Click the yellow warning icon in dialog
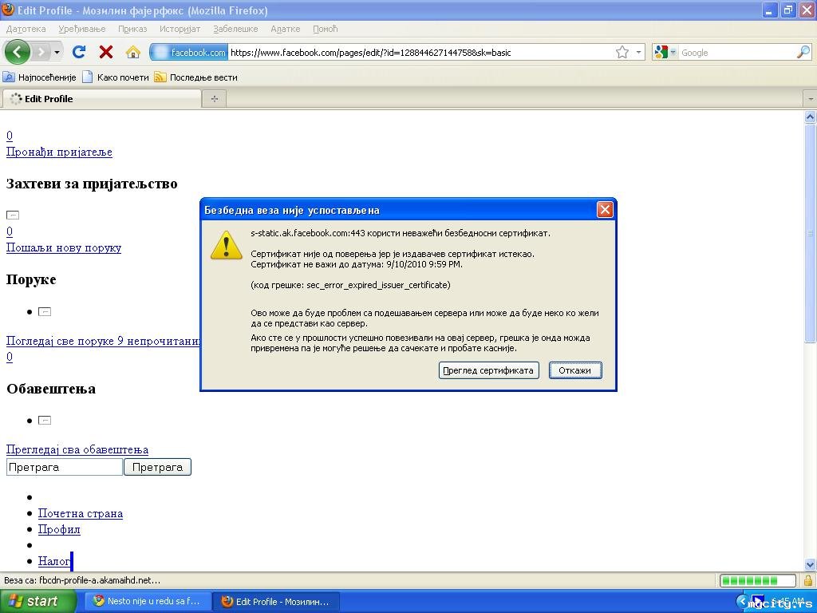This screenshot has width=817, height=613. 226,245
